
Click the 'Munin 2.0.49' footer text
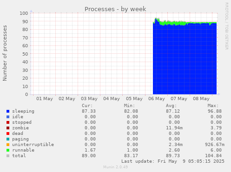[115, 167]
